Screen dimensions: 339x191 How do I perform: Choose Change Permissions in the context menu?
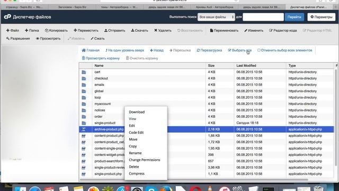click(145, 160)
